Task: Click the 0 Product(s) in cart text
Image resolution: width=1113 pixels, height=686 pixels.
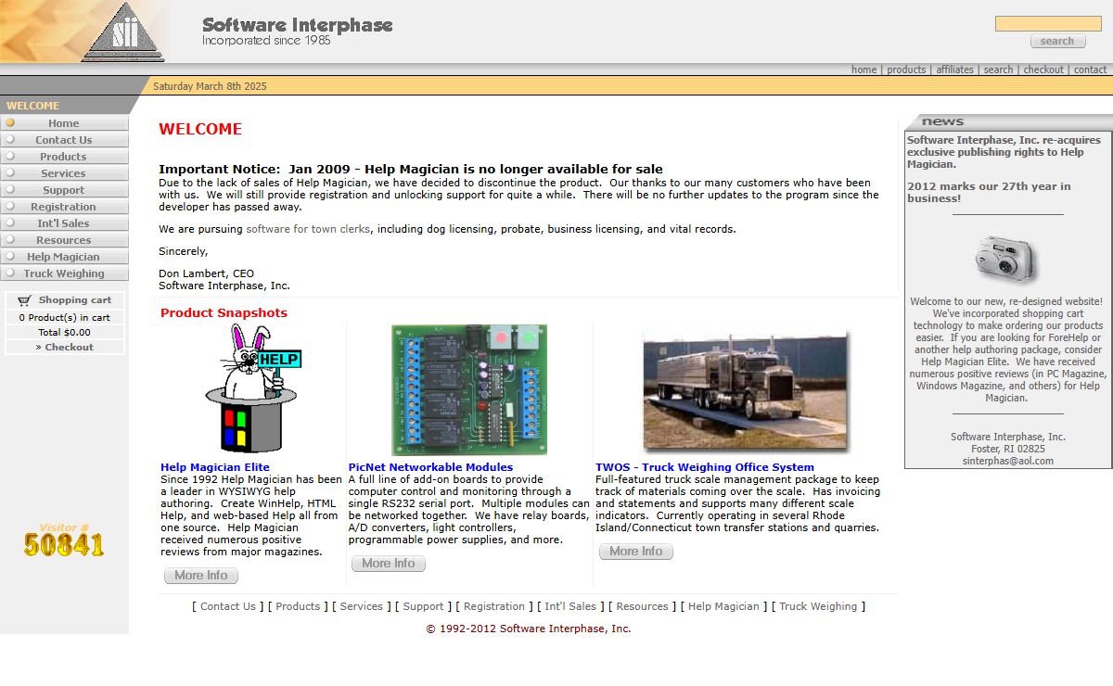Action: click(64, 317)
